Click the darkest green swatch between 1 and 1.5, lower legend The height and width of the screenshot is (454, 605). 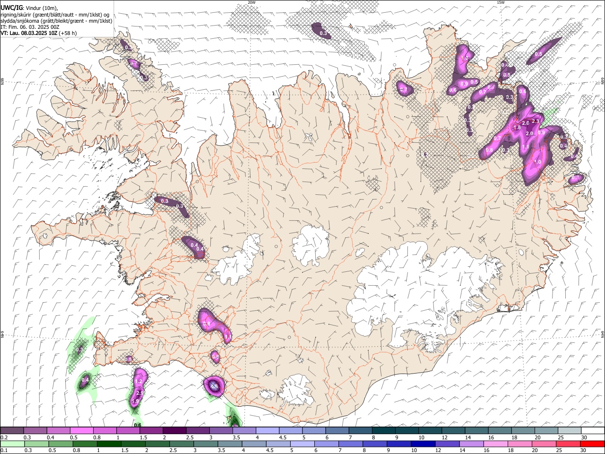[109, 444]
